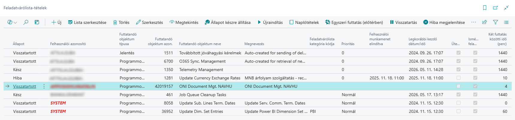Open Naplótételek
Screen dimensions: 515x120
pyautogui.click(x=304, y=22)
